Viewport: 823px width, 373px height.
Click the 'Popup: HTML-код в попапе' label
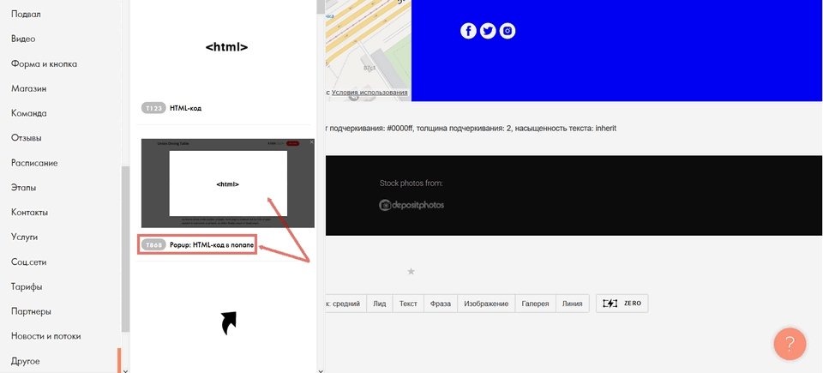[x=211, y=244]
